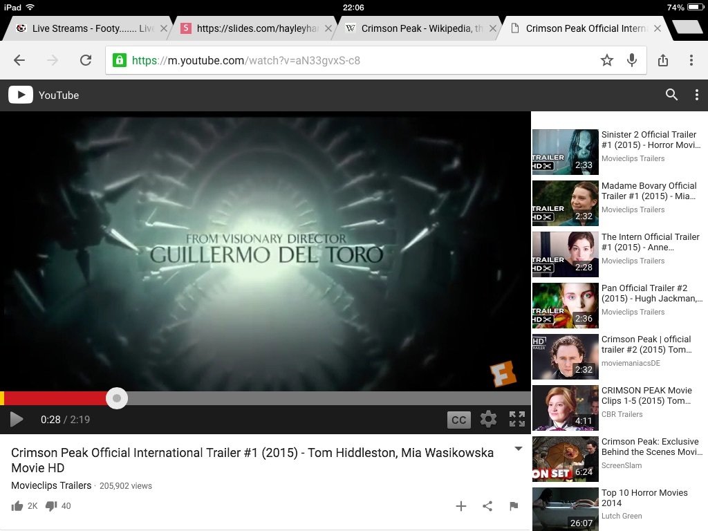Open Madame Bovary Official Trailer title
This screenshot has width=708, height=531.
(x=649, y=191)
